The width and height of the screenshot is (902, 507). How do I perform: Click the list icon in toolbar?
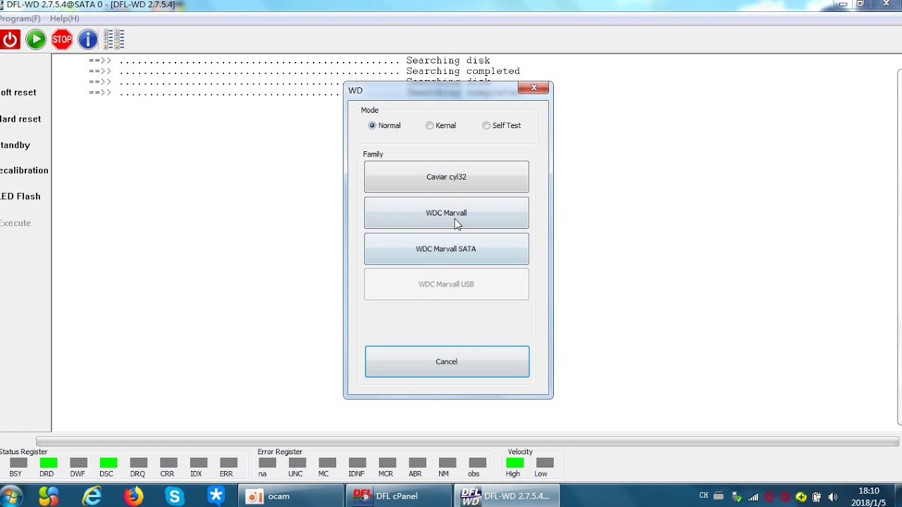click(113, 39)
